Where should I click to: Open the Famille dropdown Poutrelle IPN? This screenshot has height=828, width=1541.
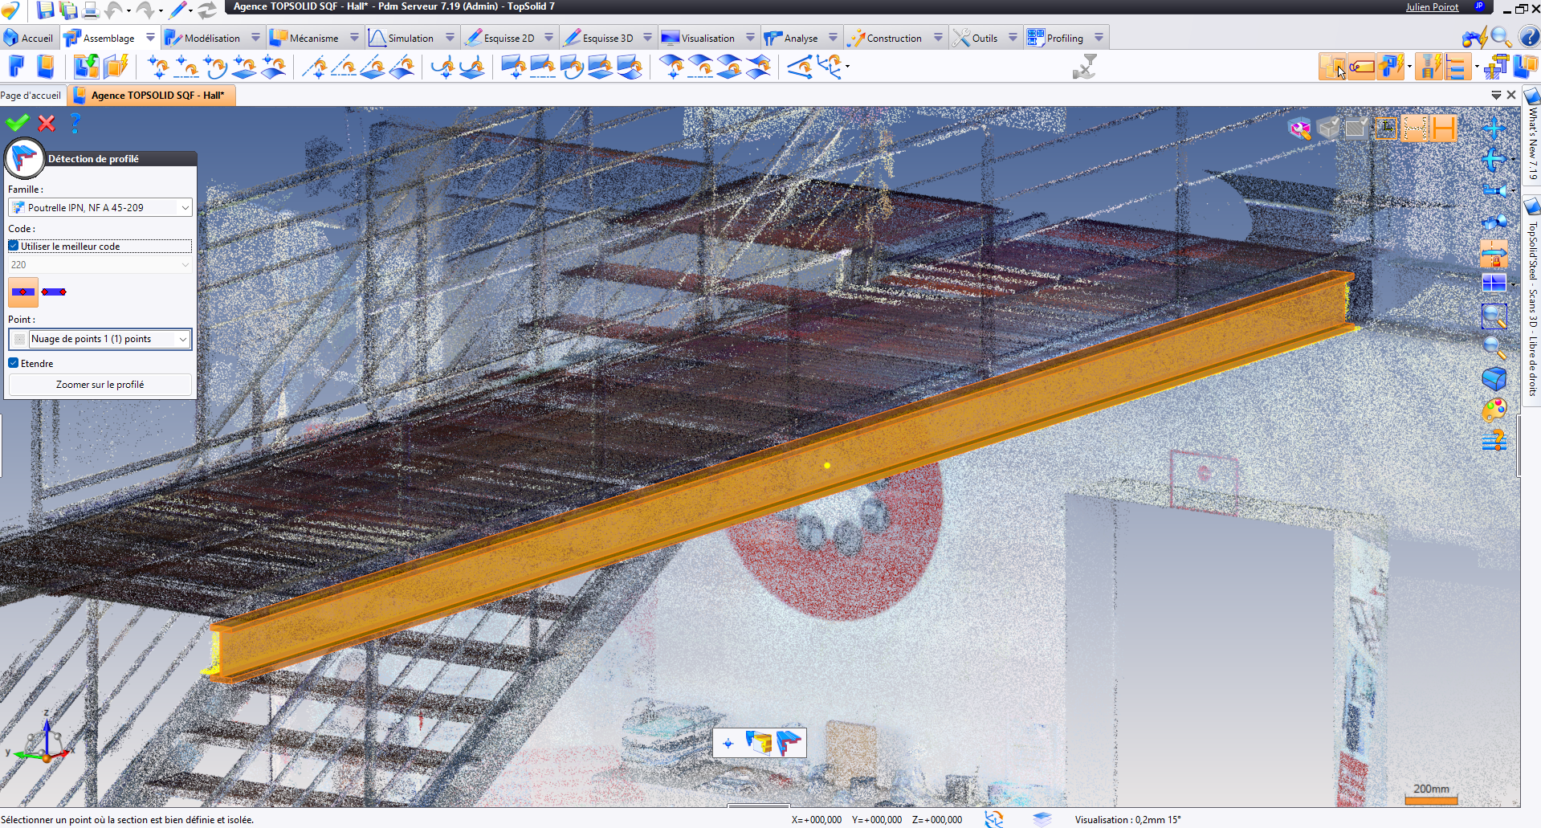(x=100, y=207)
